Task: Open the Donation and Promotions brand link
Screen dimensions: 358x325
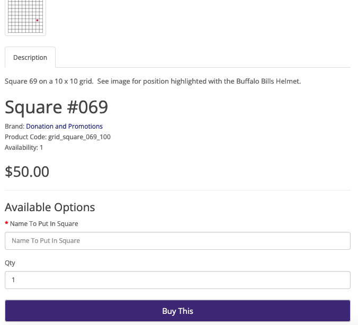Action: click(64, 127)
